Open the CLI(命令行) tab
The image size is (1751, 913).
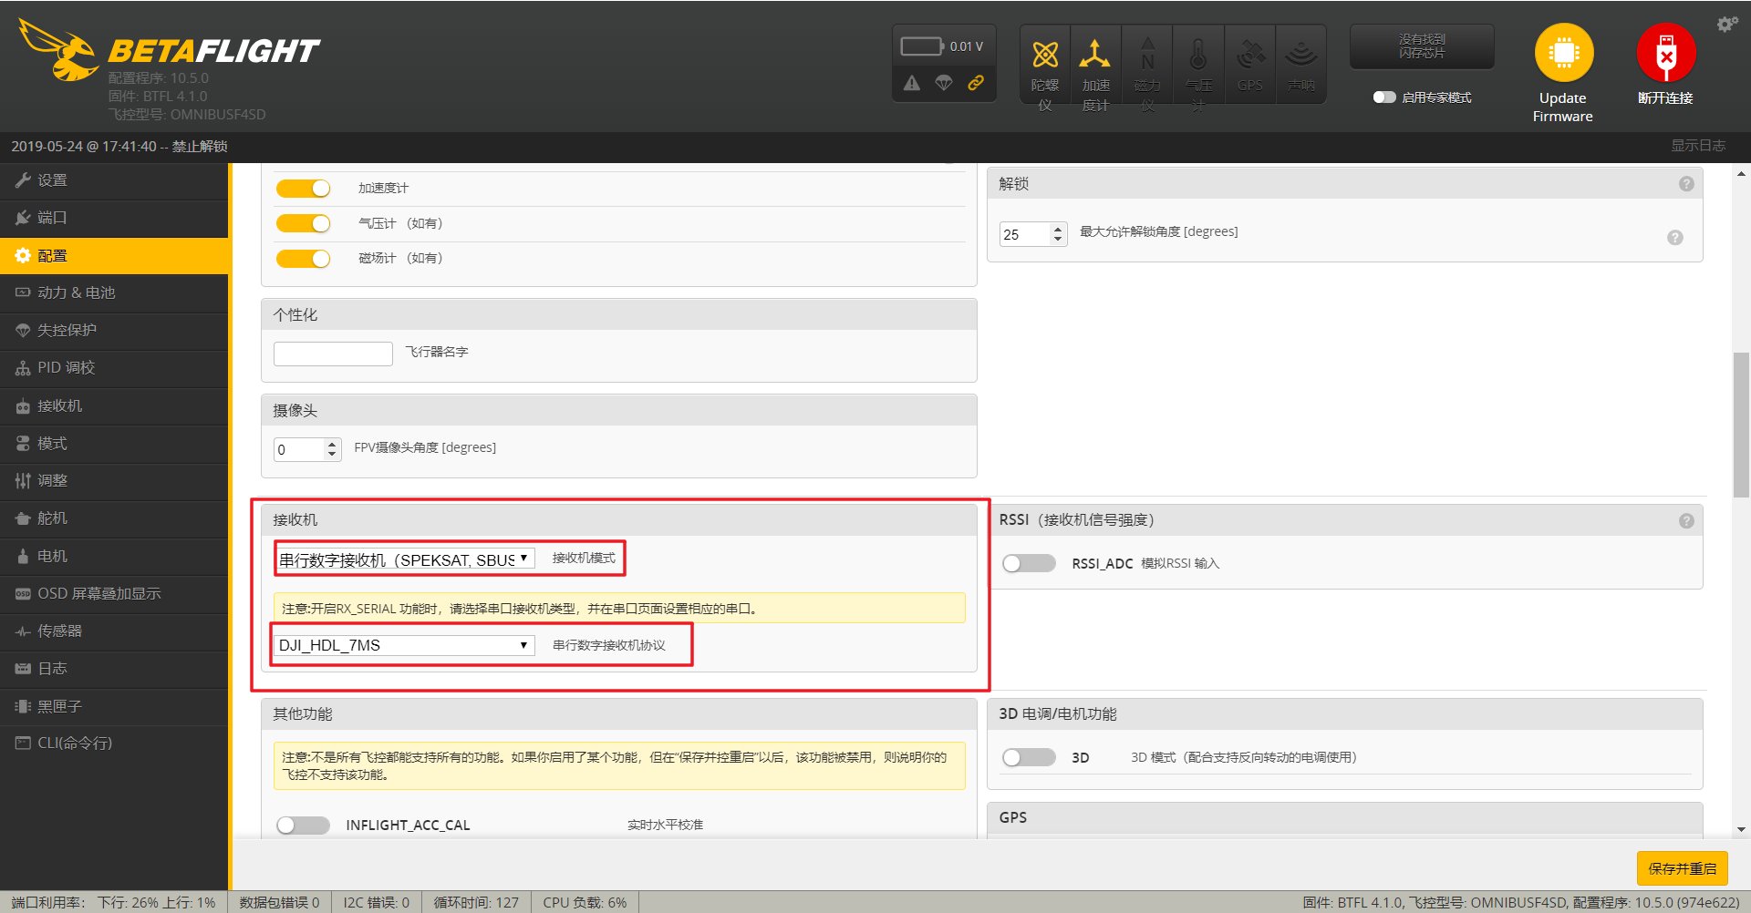(x=75, y=744)
